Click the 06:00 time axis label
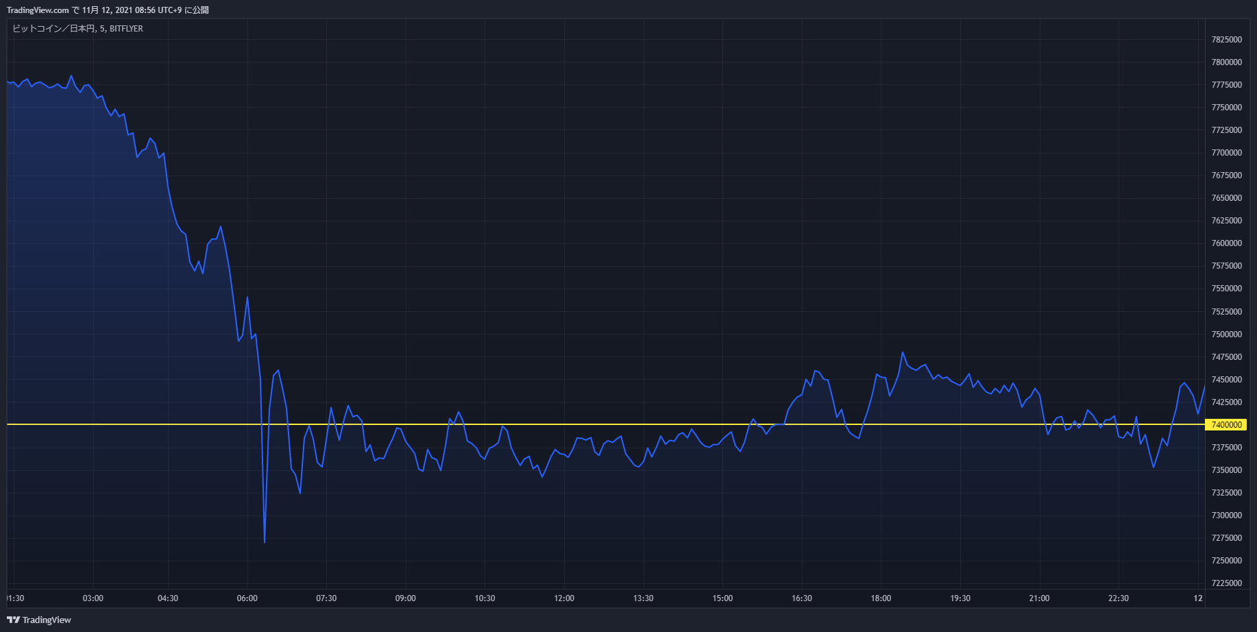This screenshot has width=1257, height=632. [247, 598]
